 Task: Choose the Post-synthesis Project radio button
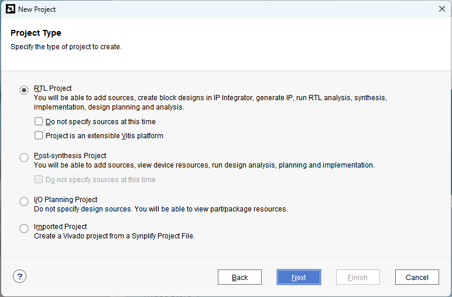pos(24,158)
